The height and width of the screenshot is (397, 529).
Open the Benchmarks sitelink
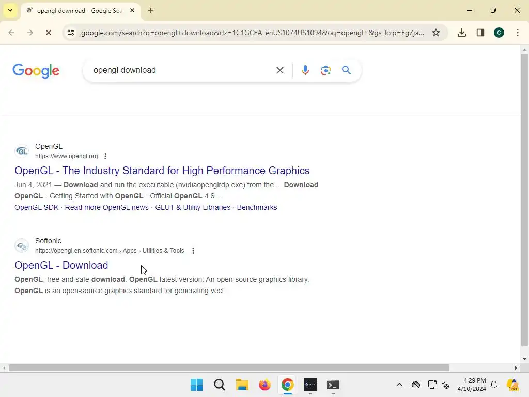(x=257, y=207)
